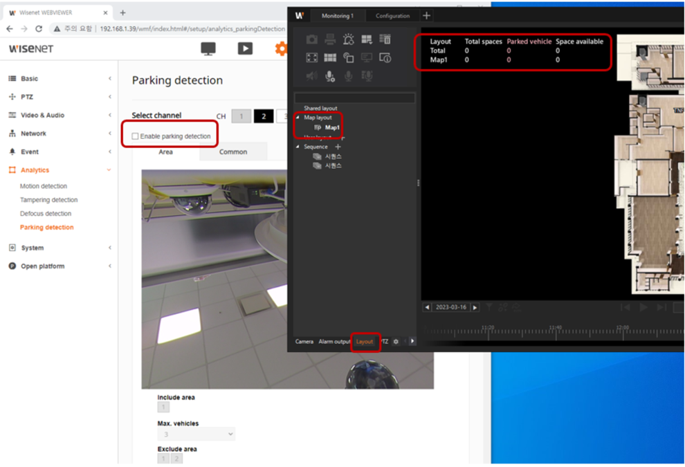
Task: Select channel 2 button
Action: coord(263,116)
